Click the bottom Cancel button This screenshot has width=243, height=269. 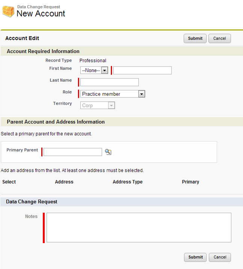point(220,257)
